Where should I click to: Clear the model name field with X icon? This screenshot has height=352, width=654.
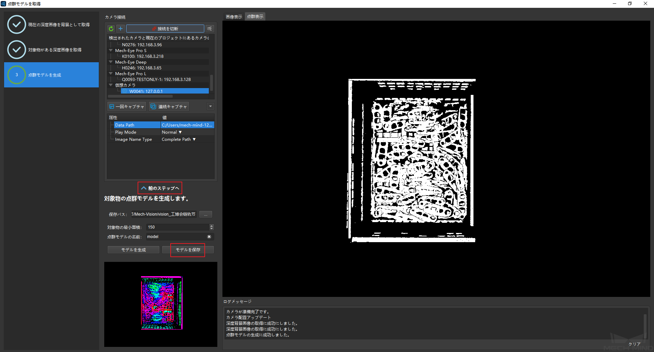pyautogui.click(x=209, y=237)
